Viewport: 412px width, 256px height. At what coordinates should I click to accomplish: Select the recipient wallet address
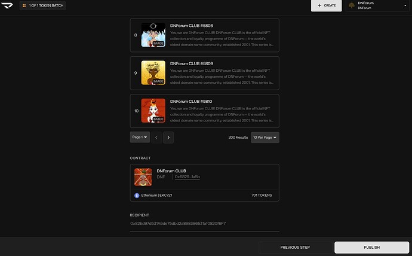click(178, 223)
